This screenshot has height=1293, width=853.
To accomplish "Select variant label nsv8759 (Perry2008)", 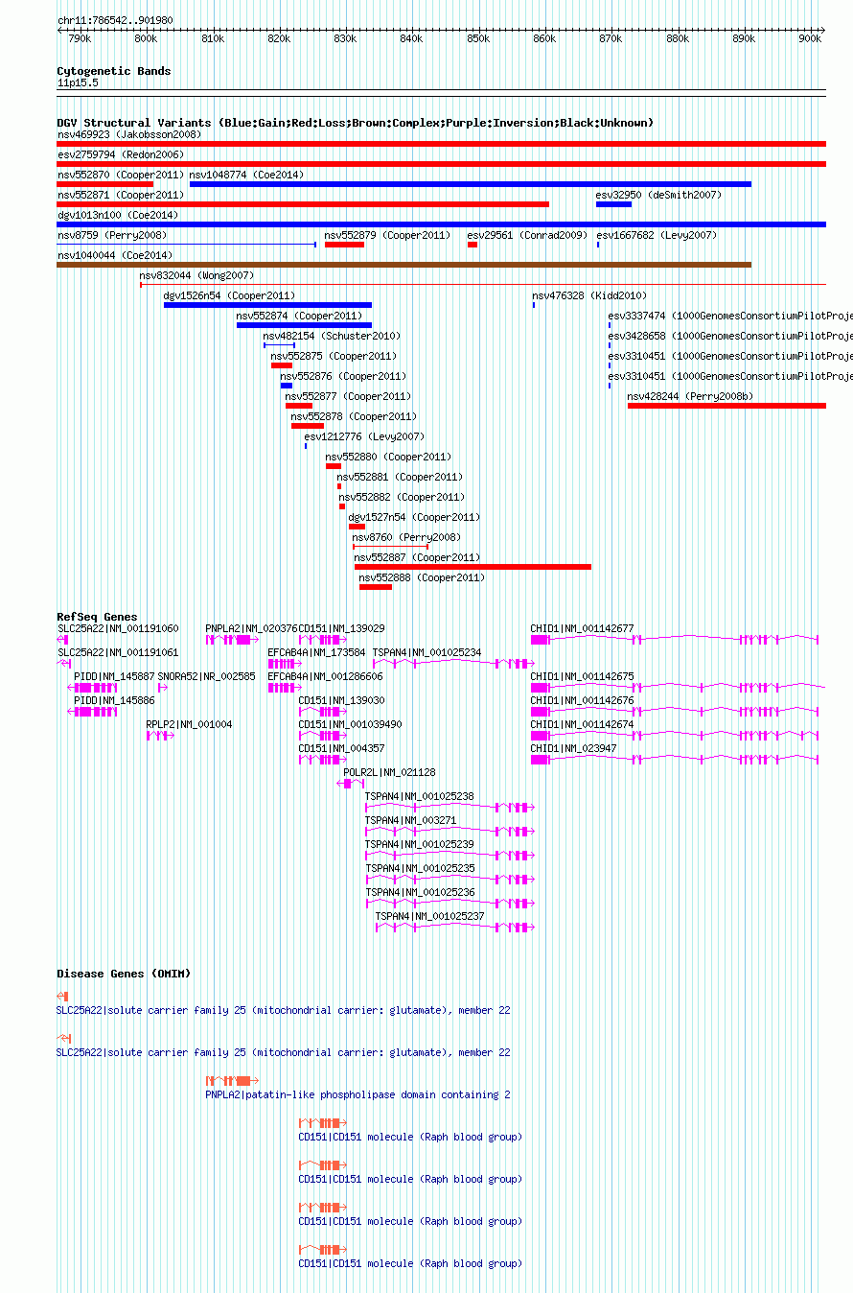I will 112,235.
